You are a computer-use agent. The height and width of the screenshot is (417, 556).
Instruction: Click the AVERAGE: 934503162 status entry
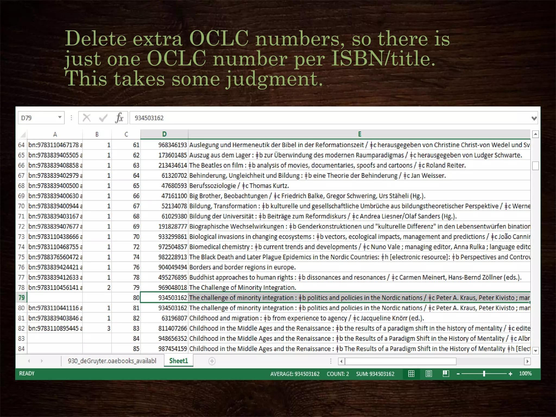pyautogui.click(x=295, y=374)
